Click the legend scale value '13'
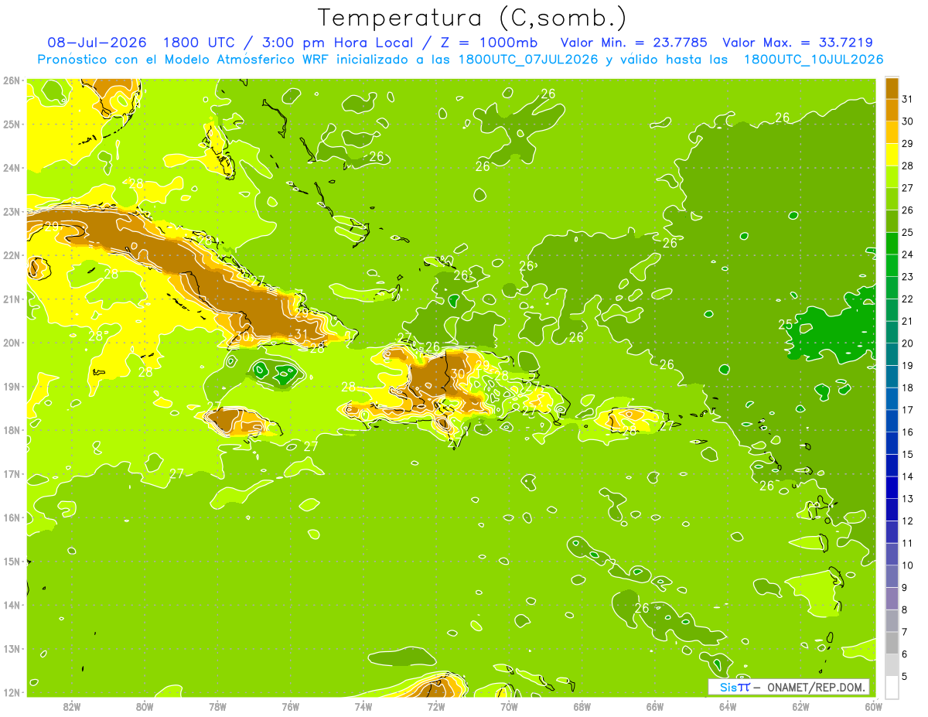Viewport: 928px width, 717px height. [x=908, y=498]
